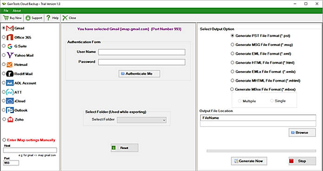Click the iCloud cloud icon
The width and height of the screenshot is (323, 171).
click(10, 101)
